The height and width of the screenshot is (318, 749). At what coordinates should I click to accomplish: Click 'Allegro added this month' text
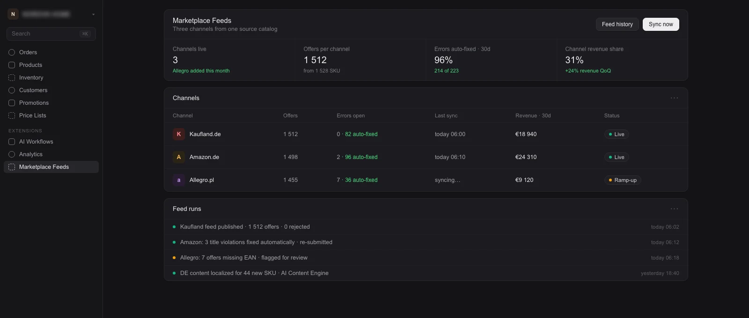pyautogui.click(x=201, y=71)
